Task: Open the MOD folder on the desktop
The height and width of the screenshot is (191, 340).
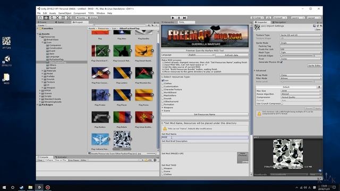Action: click(6, 79)
